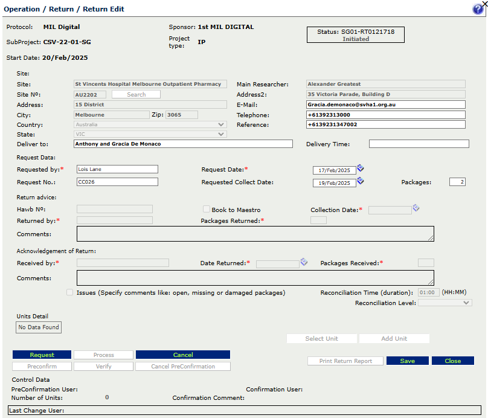Click the City field showing Melbourne
Screen dimensions: 488x418
click(x=112, y=115)
